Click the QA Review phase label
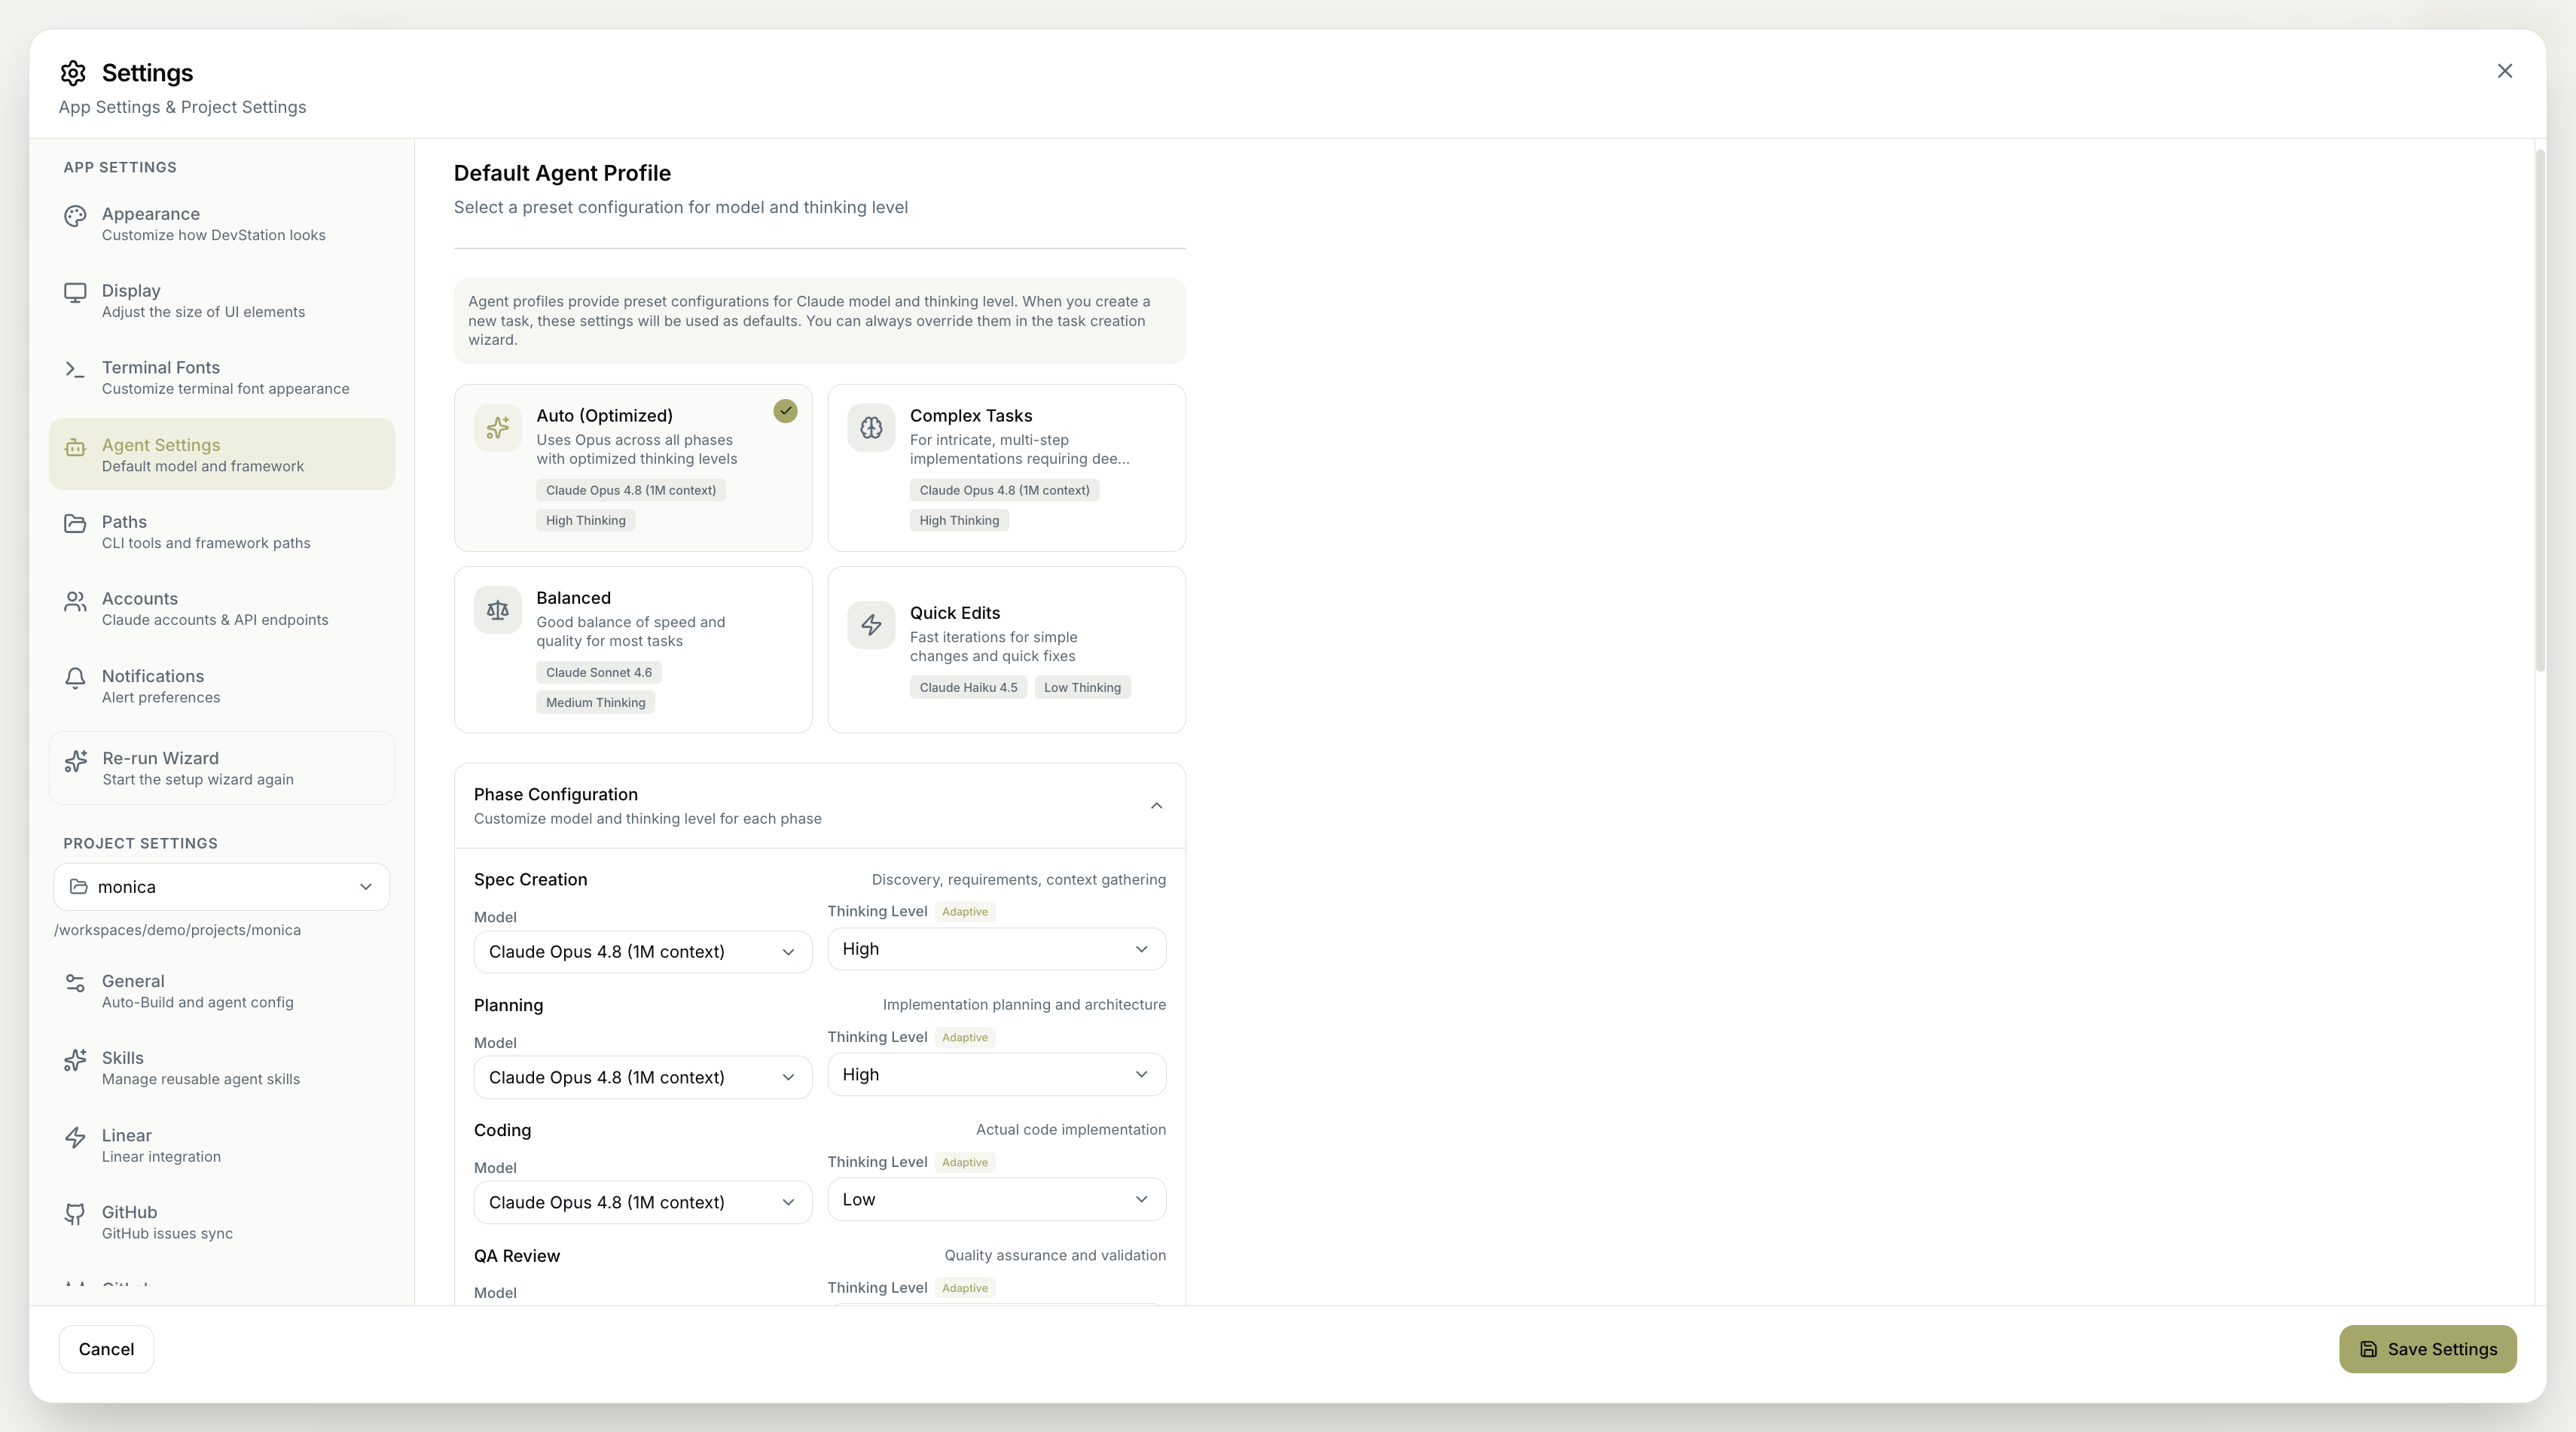Viewport: 2576px width, 1432px height. tap(517, 1256)
